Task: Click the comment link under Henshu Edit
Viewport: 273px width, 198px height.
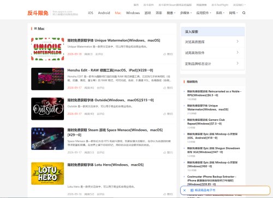Action: pos(100,88)
